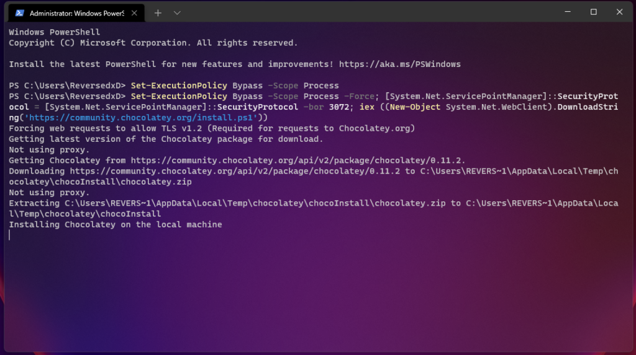Click the blinking cursor line in the terminal
The height and width of the screenshot is (355, 636).
coord(10,235)
